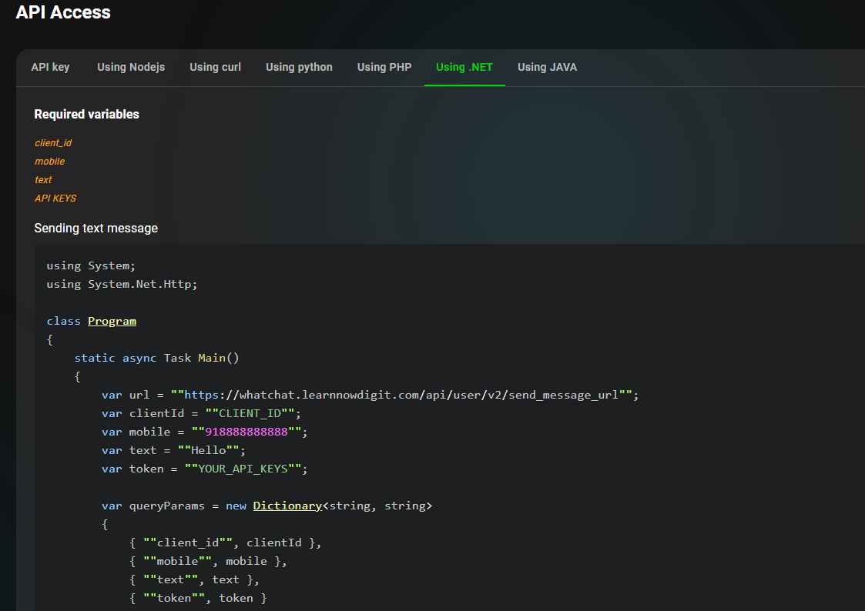865x611 pixels.
Task: Open the API key tab
Action: [x=50, y=67]
